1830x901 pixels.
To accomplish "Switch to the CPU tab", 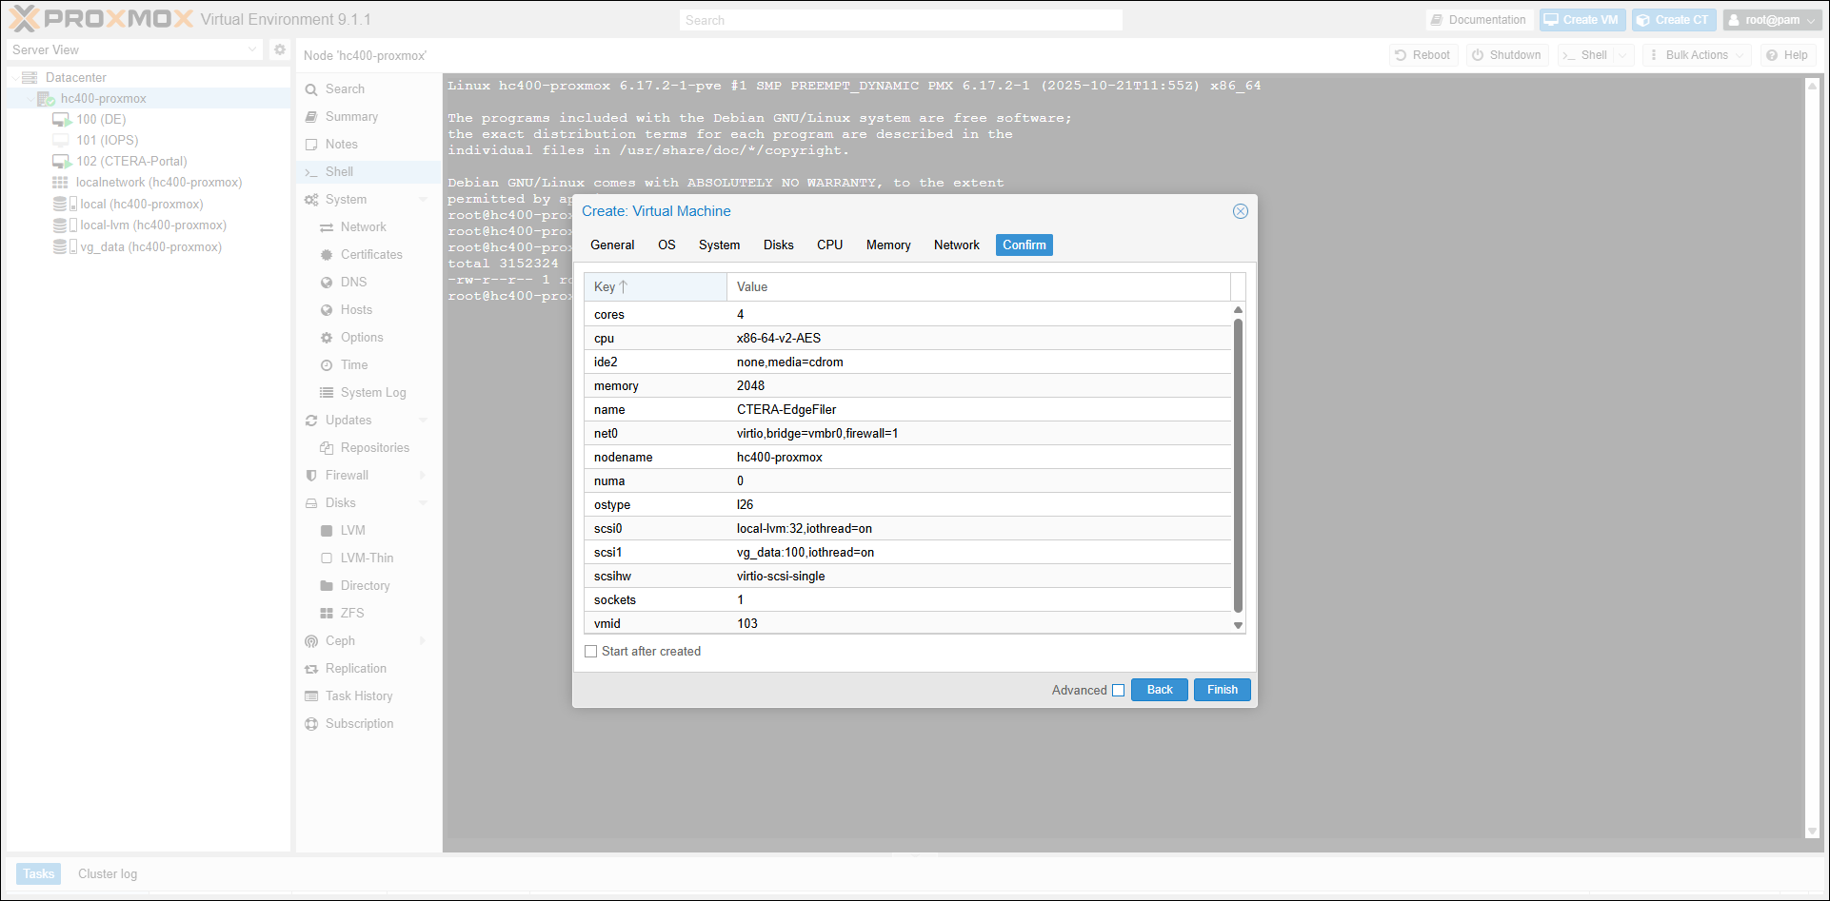I will point(829,245).
